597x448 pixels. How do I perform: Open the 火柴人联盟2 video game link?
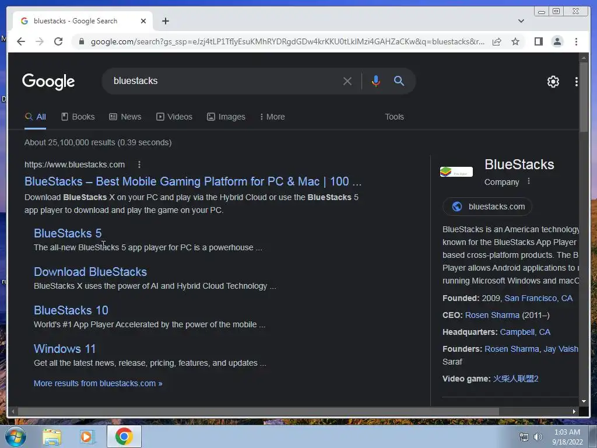(x=515, y=379)
